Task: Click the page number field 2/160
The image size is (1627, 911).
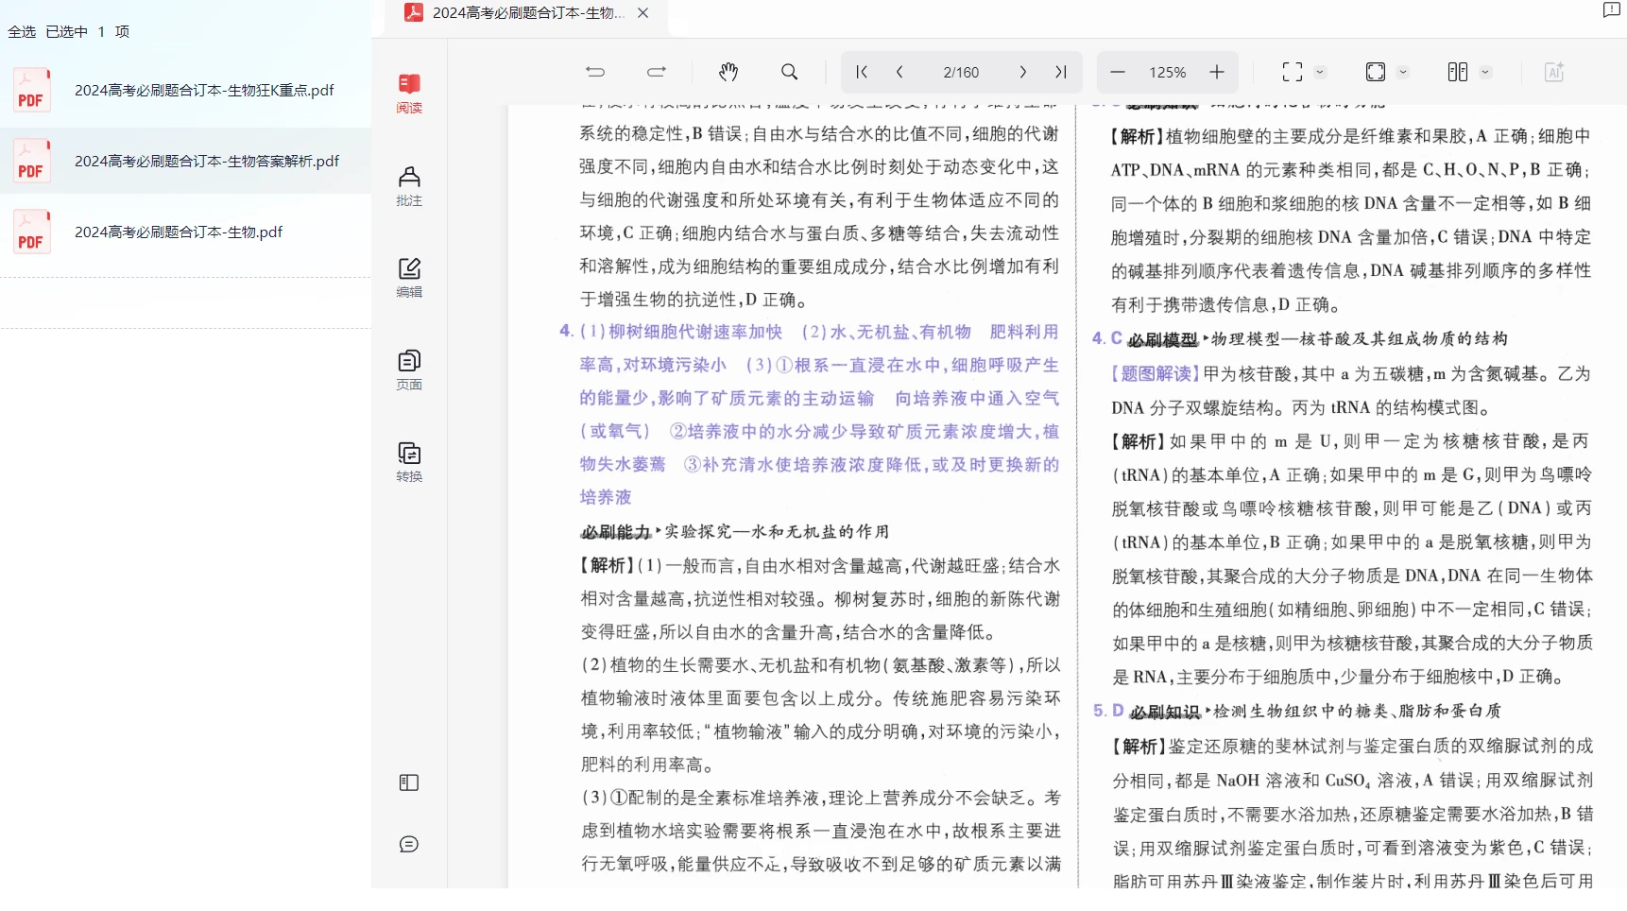Action: [961, 72]
